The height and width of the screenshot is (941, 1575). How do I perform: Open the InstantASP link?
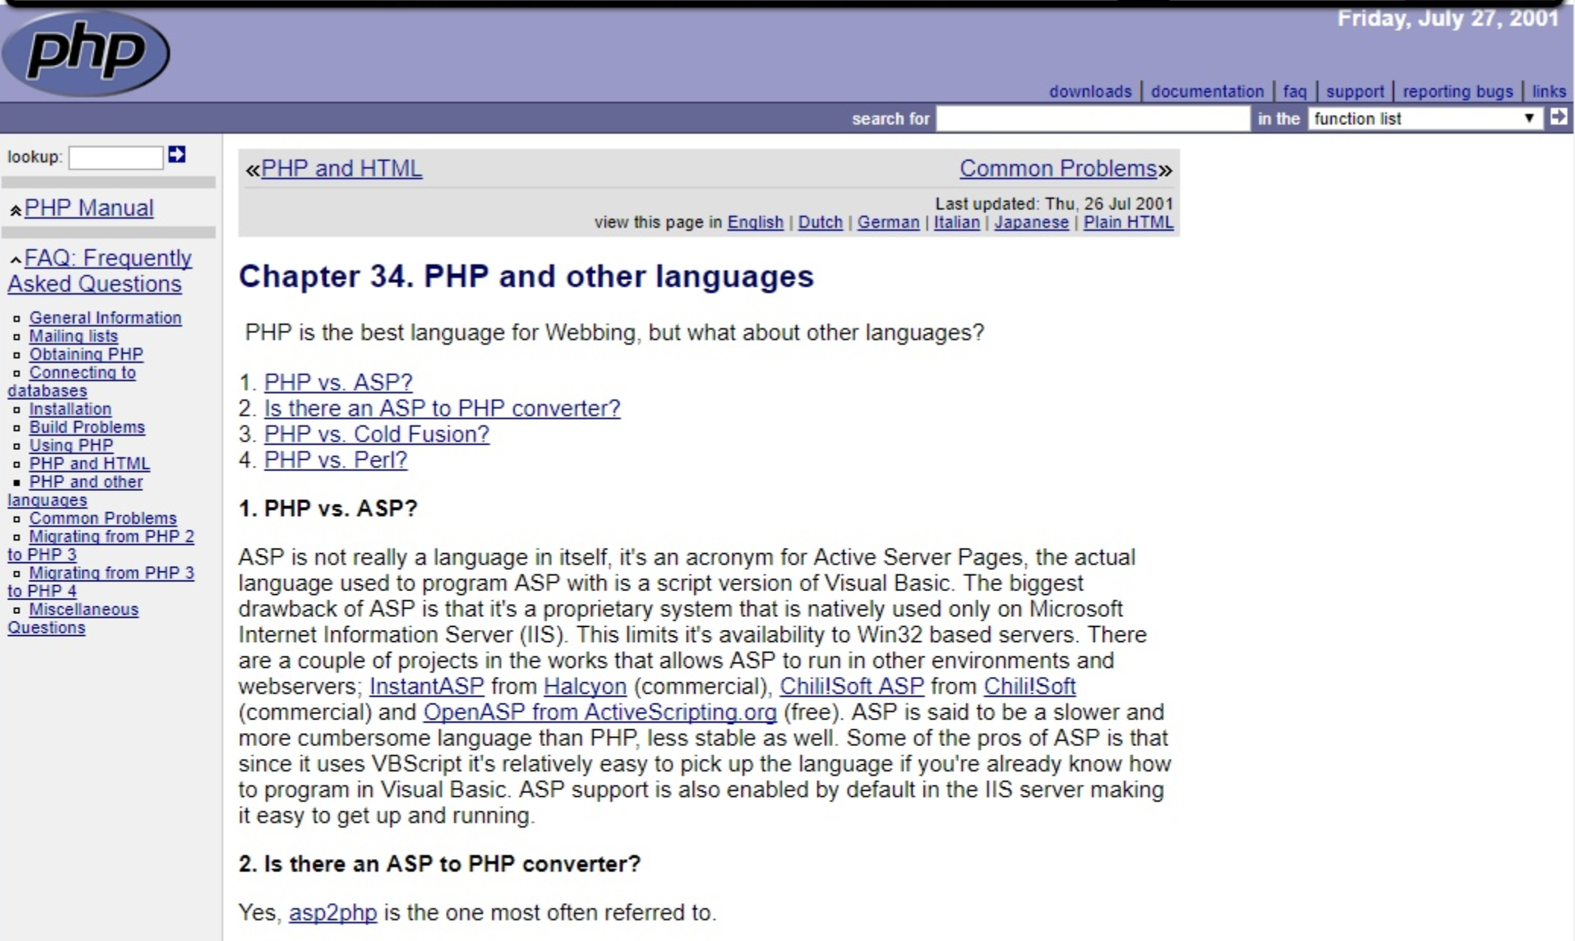pyautogui.click(x=427, y=686)
